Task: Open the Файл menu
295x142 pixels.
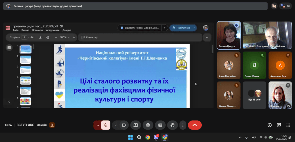Action: [16, 30]
